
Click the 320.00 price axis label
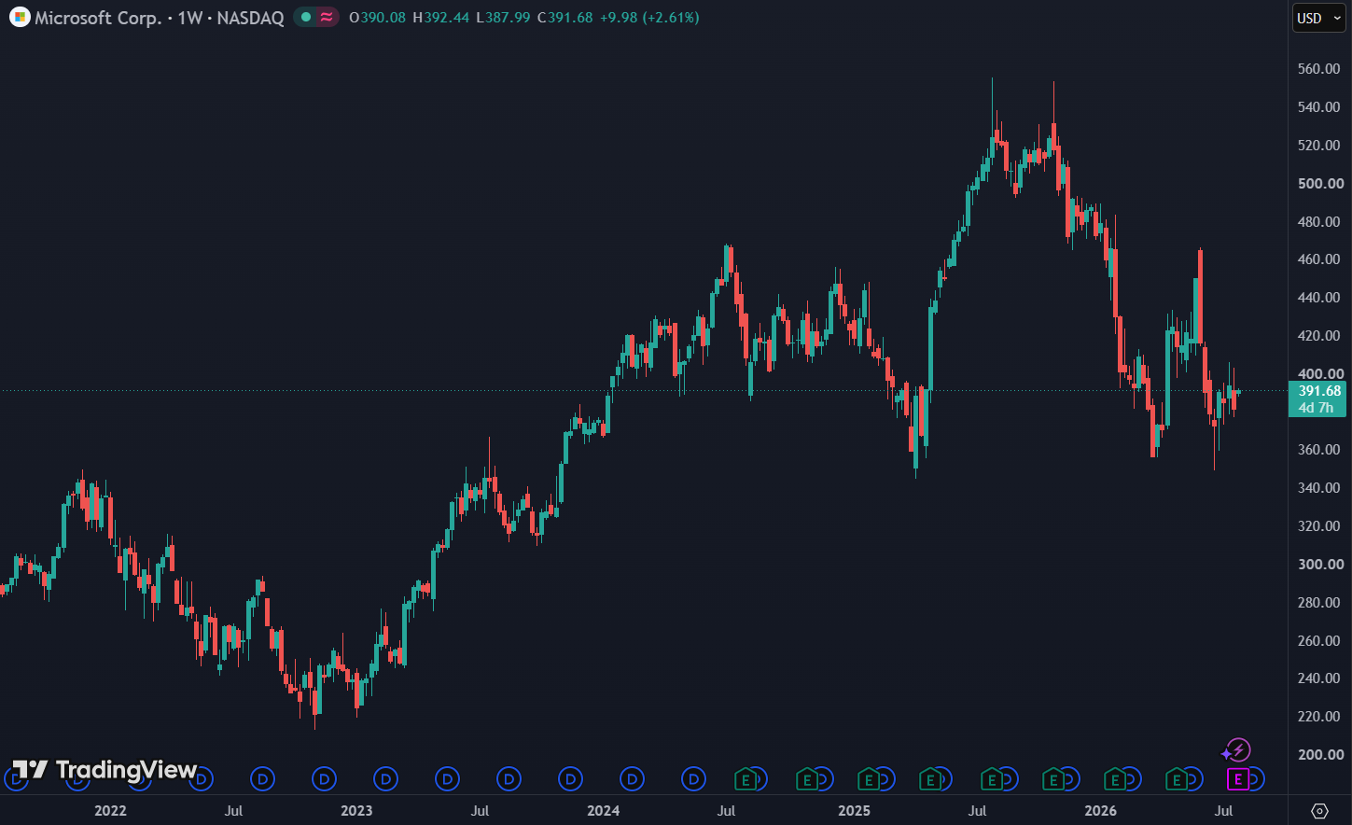tap(1319, 526)
